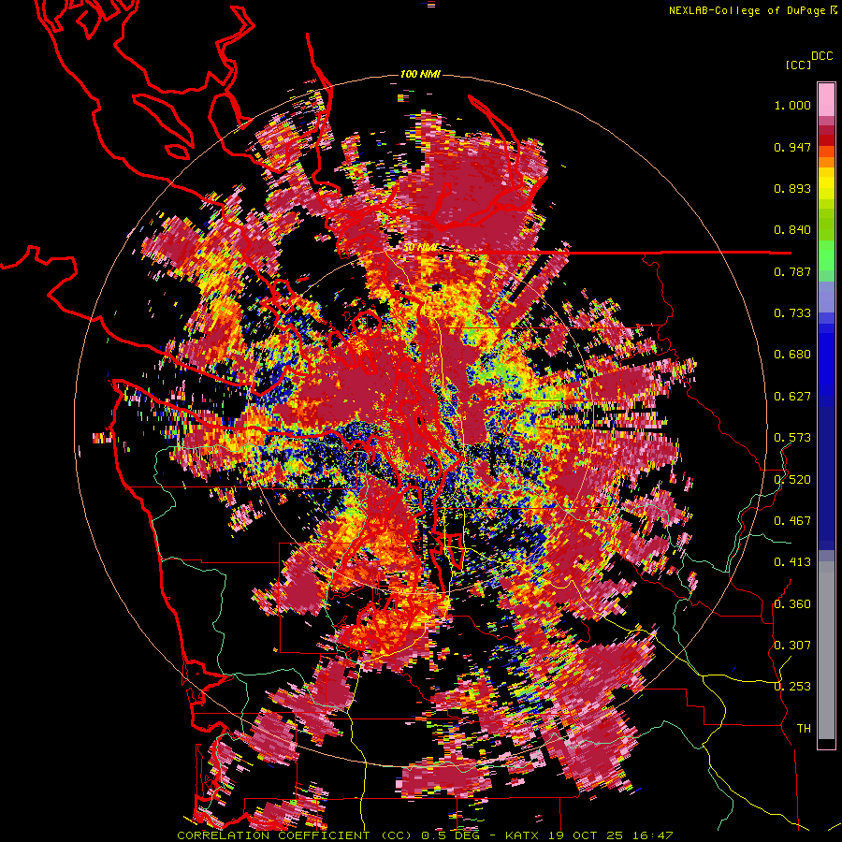Click the TH threshold label
Image resolution: width=842 pixels, height=842 pixels.
tap(804, 728)
